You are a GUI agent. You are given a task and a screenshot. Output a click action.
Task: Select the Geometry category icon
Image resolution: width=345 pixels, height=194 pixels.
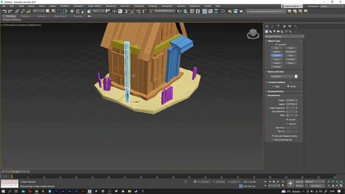tap(266, 32)
